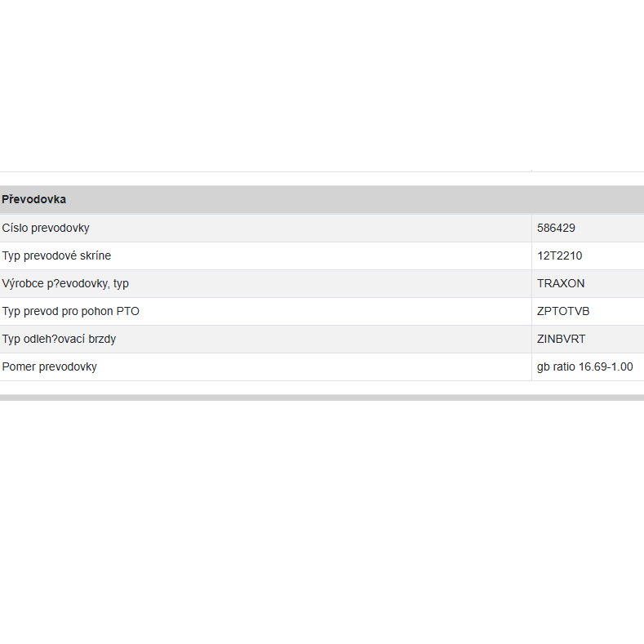Select the 'Císlo prevodovky' row label
The image size is (644, 644).
[46, 228]
